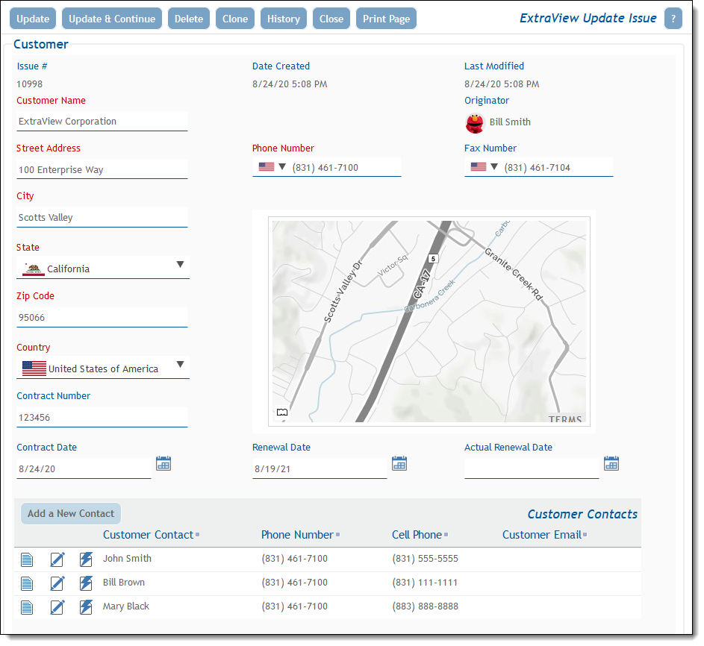Image resolution: width=704 pixels, height=646 pixels.
Task: View the Mary Black contact record
Action: (27, 607)
